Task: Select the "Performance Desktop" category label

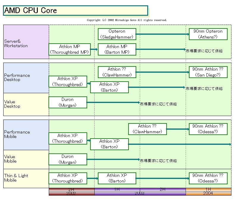Action: click(26, 78)
